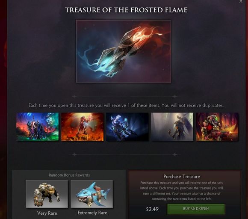Click the $2.49 price label
248x219 pixels.
(x=152, y=209)
